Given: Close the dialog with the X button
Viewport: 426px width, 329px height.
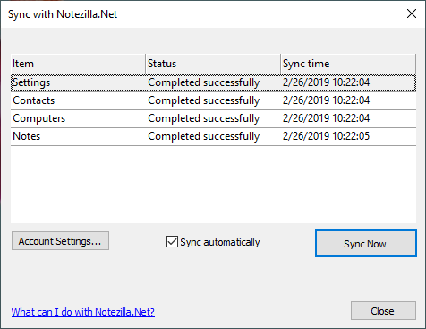Looking at the screenshot, I should [412, 13].
